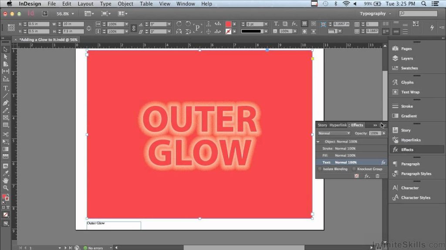The width and height of the screenshot is (446, 250).
Task: Click the red fill color swatch in Control panel
Action: 228,24
